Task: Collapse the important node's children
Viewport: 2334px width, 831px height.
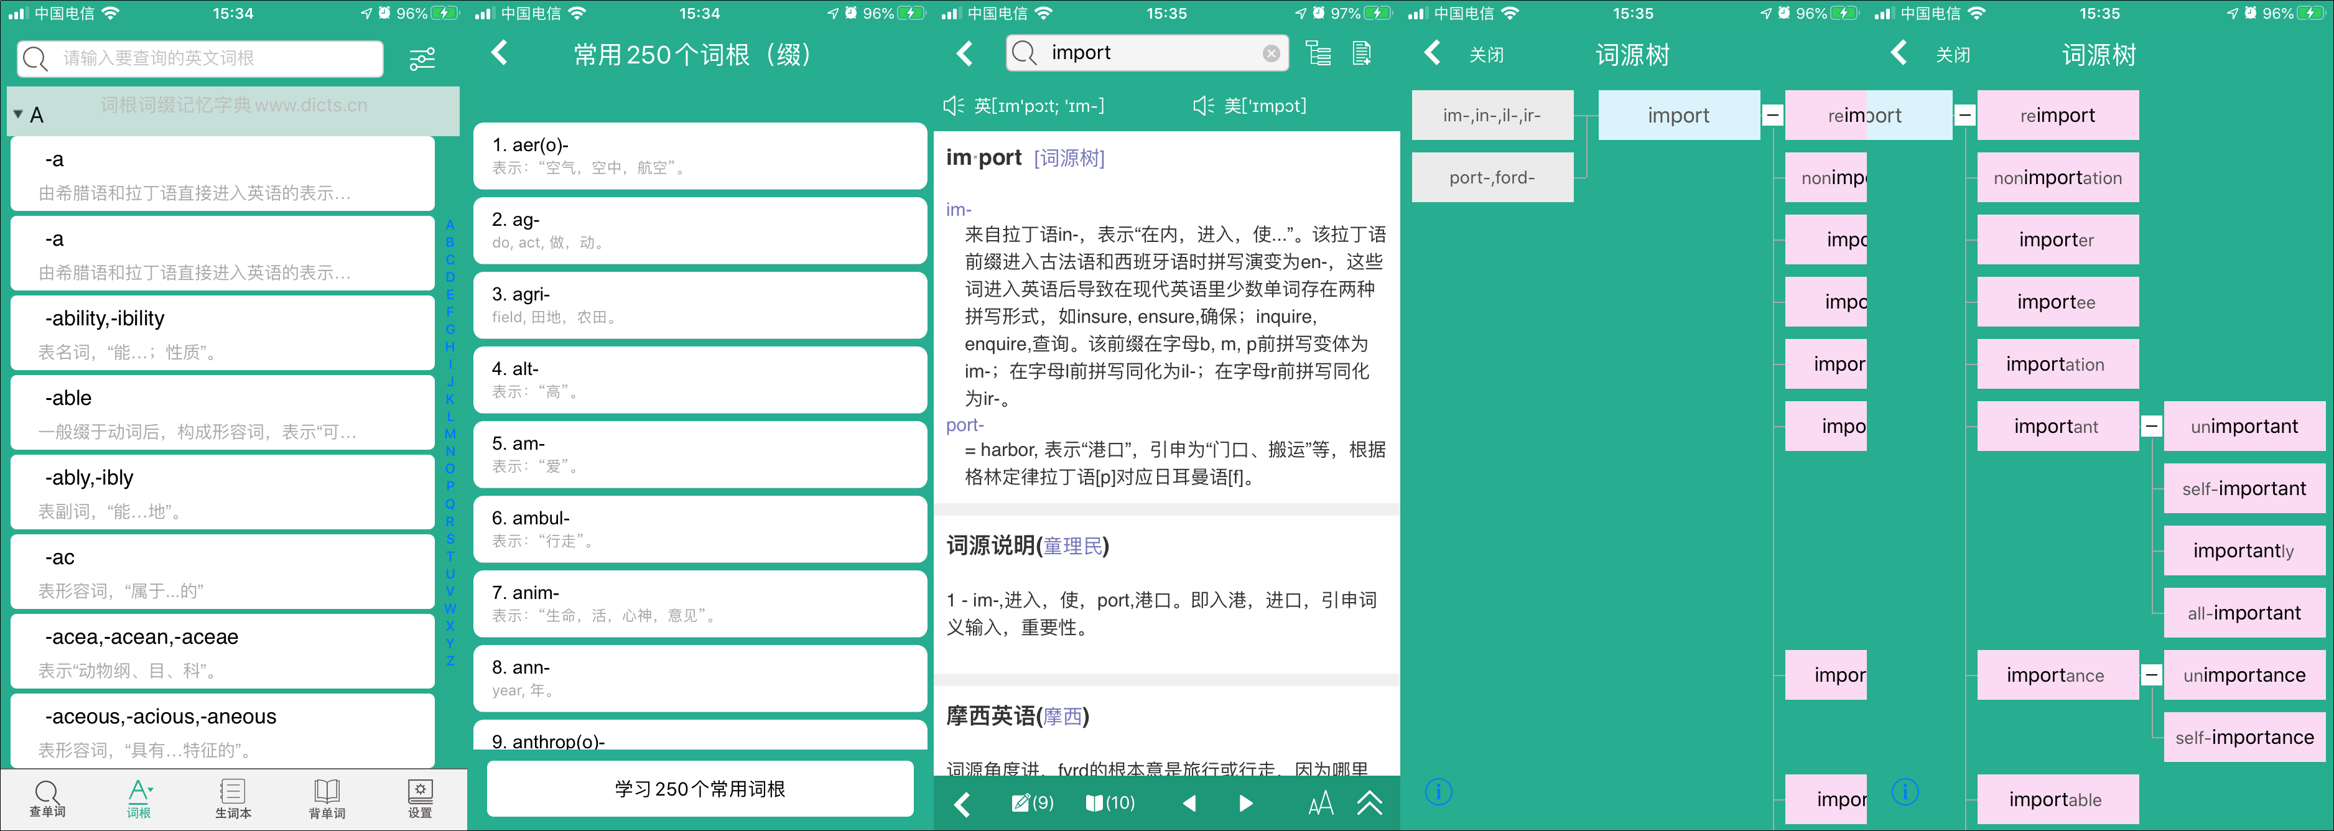Action: point(2151,427)
